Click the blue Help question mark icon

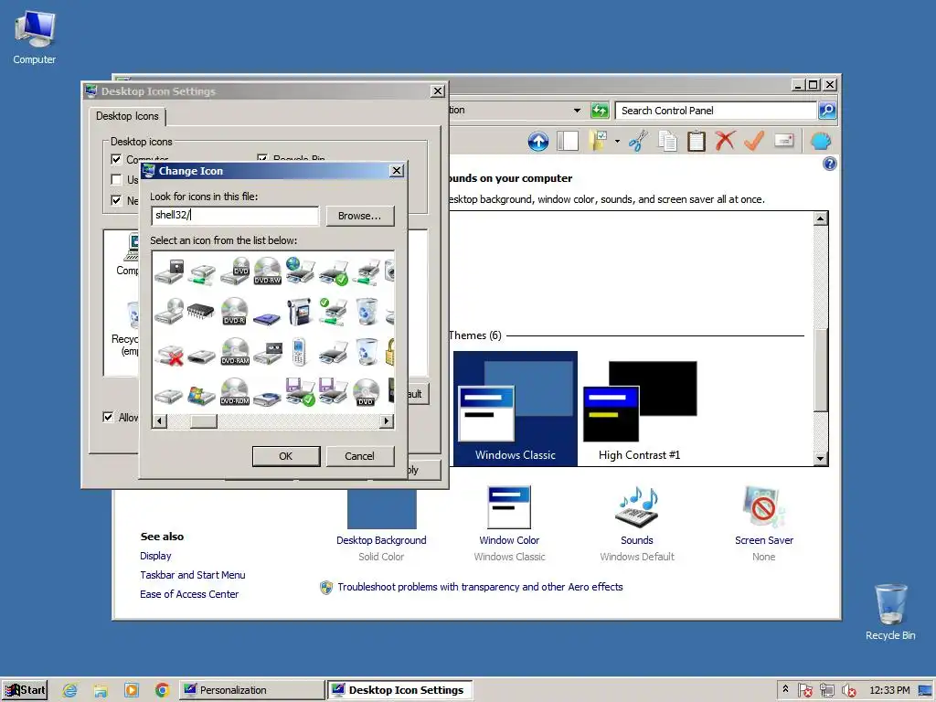click(830, 165)
